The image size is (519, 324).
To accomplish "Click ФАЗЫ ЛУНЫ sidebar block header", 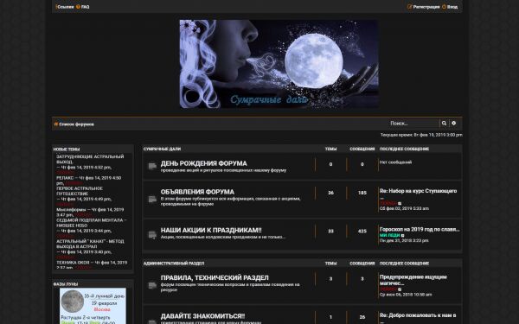I will click(x=66, y=284).
